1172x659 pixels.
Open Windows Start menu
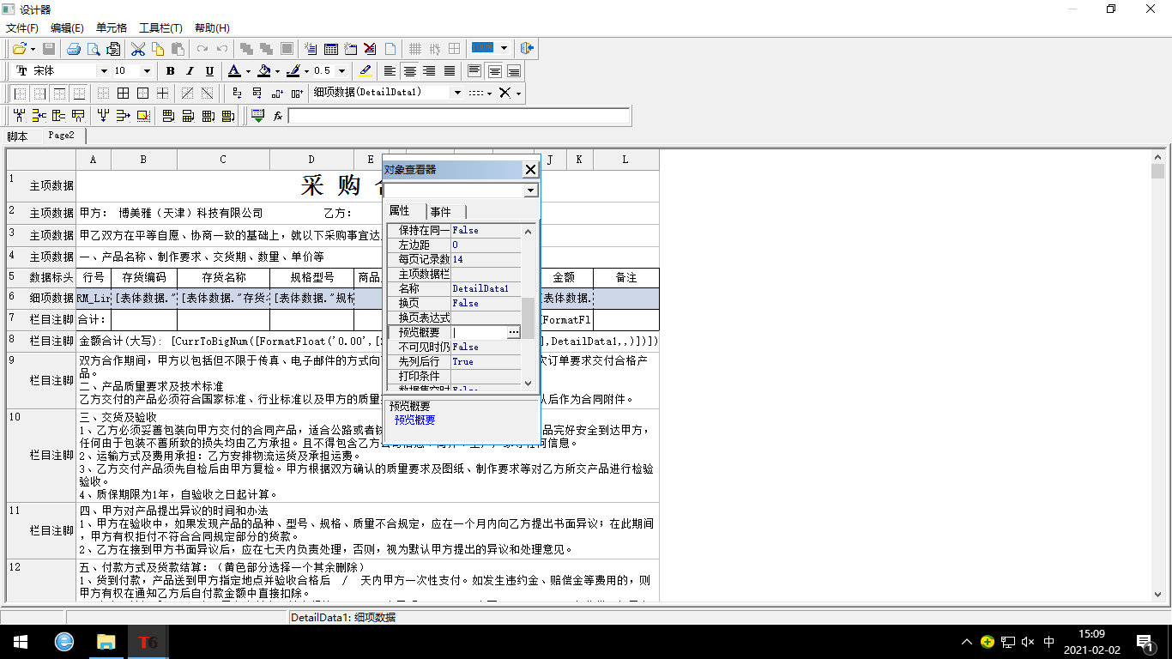pos(20,641)
